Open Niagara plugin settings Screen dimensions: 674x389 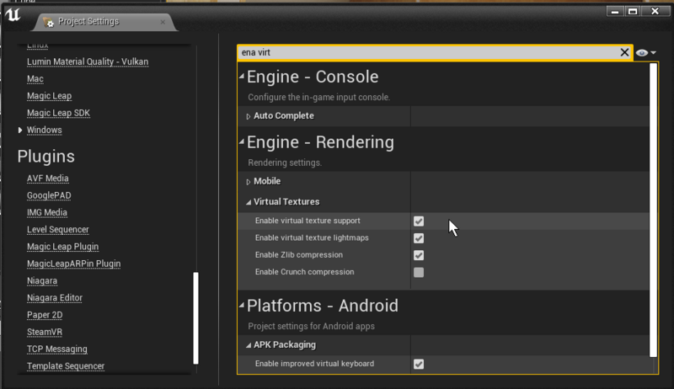tap(42, 280)
